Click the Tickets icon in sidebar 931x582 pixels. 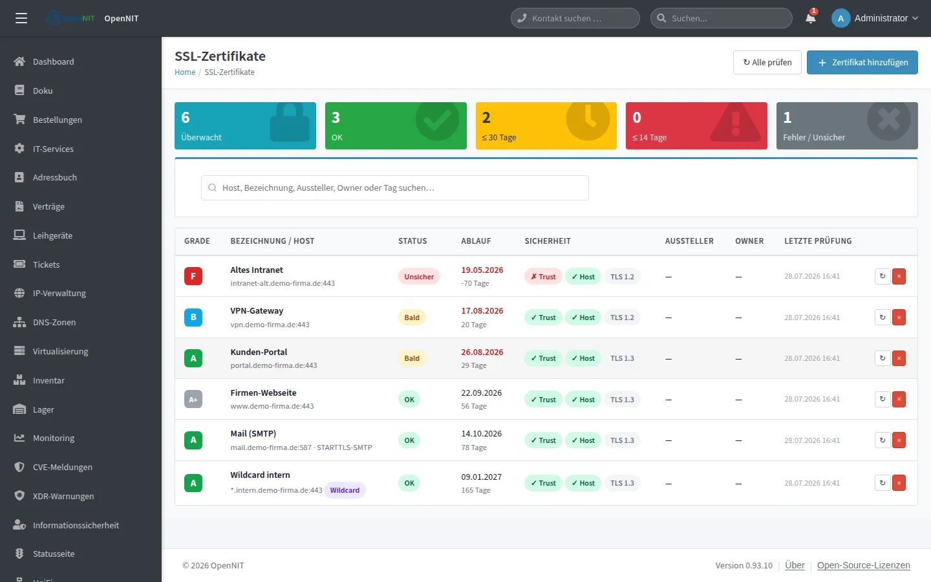(x=19, y=264)
